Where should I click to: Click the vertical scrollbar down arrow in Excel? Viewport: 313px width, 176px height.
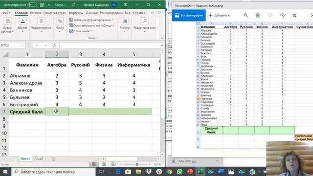162,154
